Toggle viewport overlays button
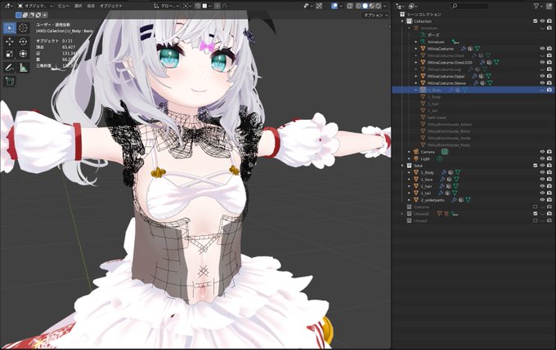This screenshot has height=350, width=556. click(x=334, y=6)
